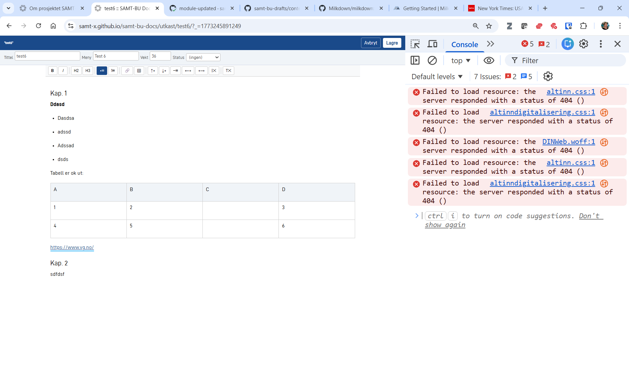Open the top context selector
The height and width of the screenshot is (373, 629).
coord(461,61)
